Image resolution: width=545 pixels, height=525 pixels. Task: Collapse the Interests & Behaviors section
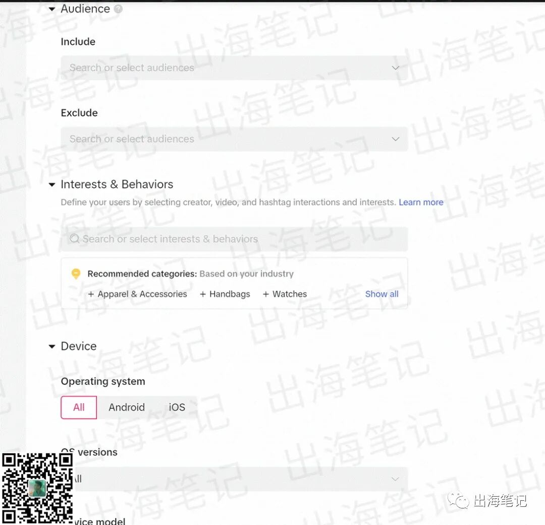click(52, 184)
